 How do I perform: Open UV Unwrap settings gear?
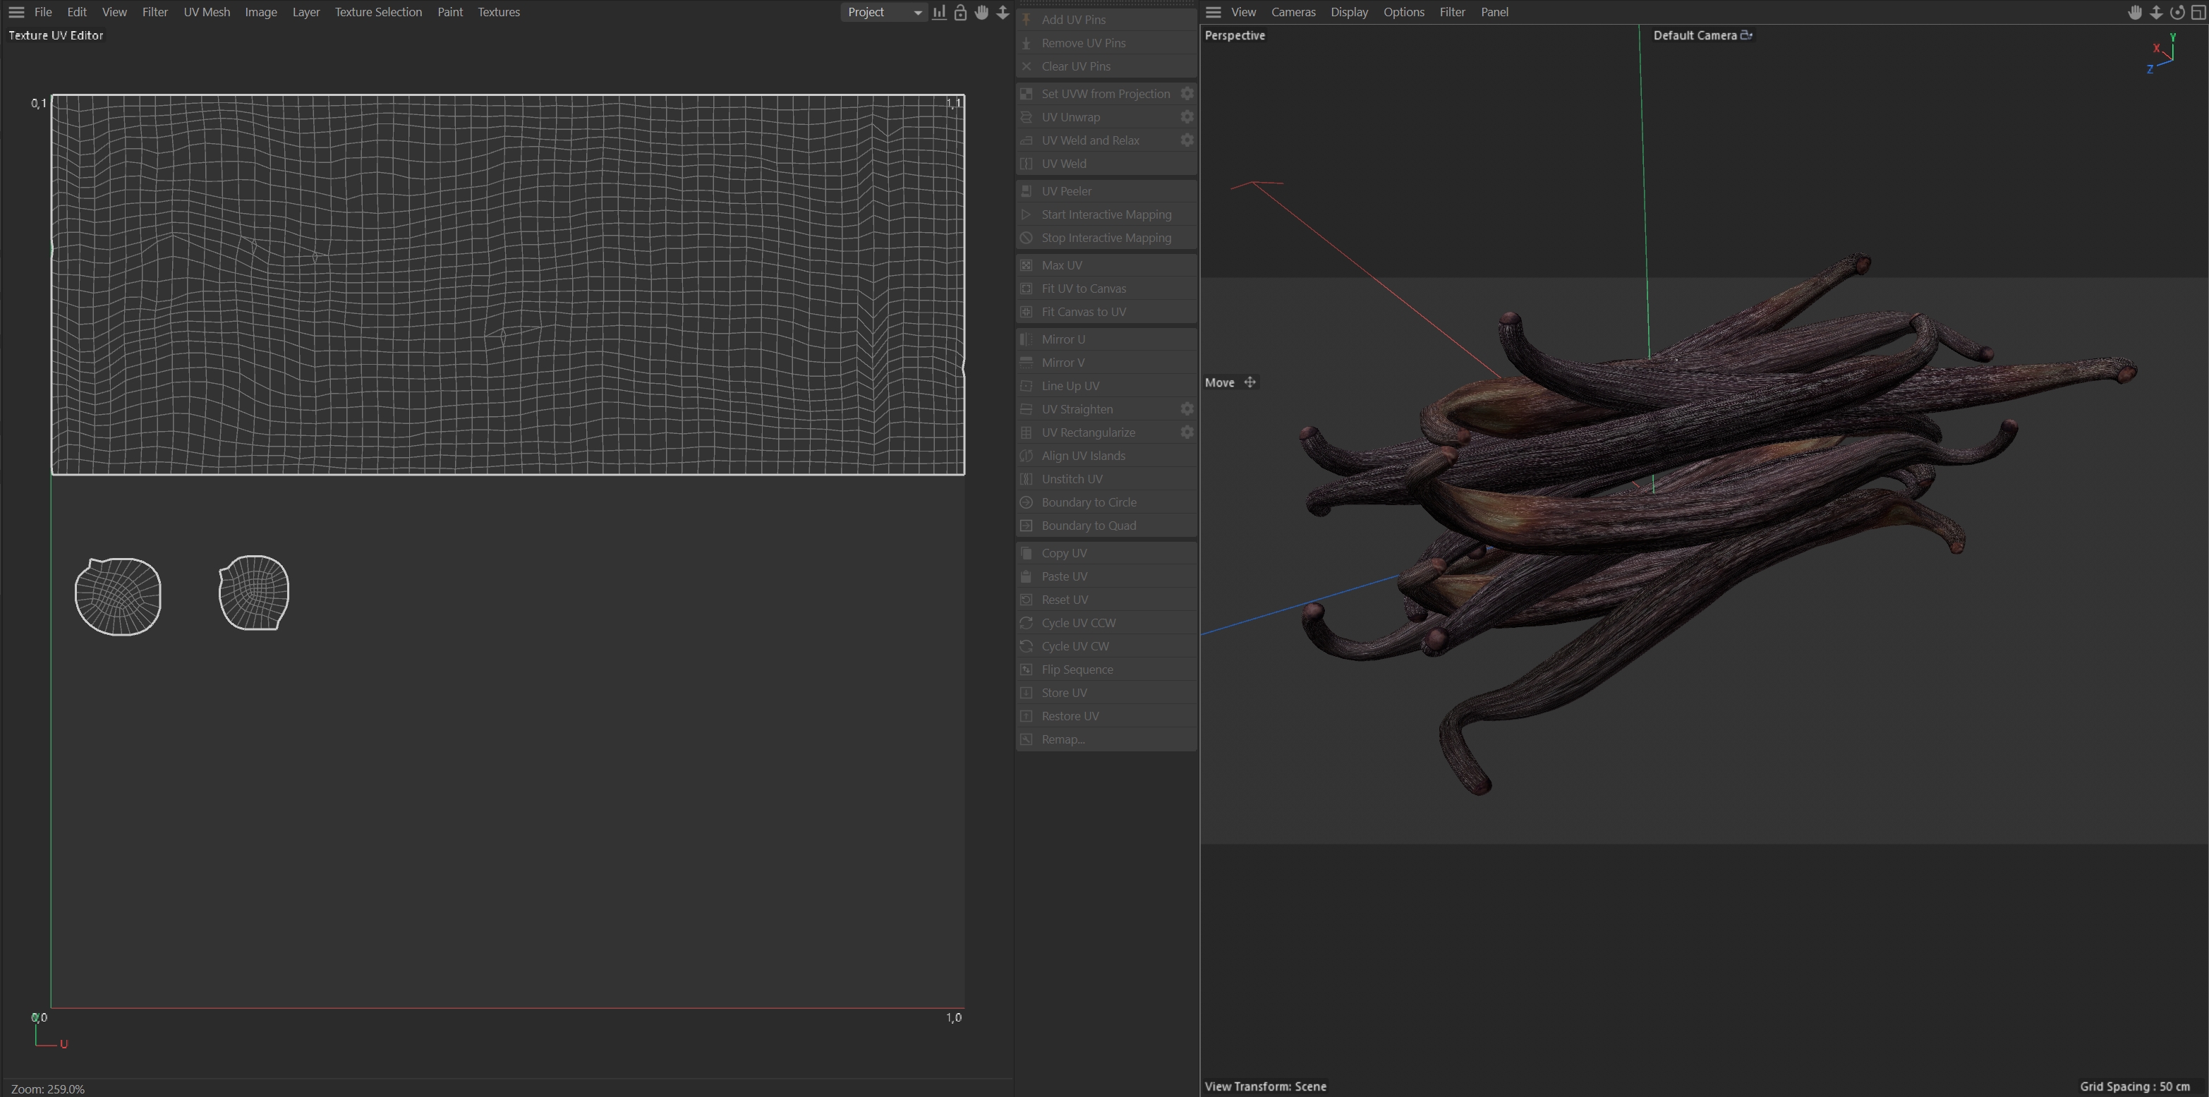tap(1187, 116)
